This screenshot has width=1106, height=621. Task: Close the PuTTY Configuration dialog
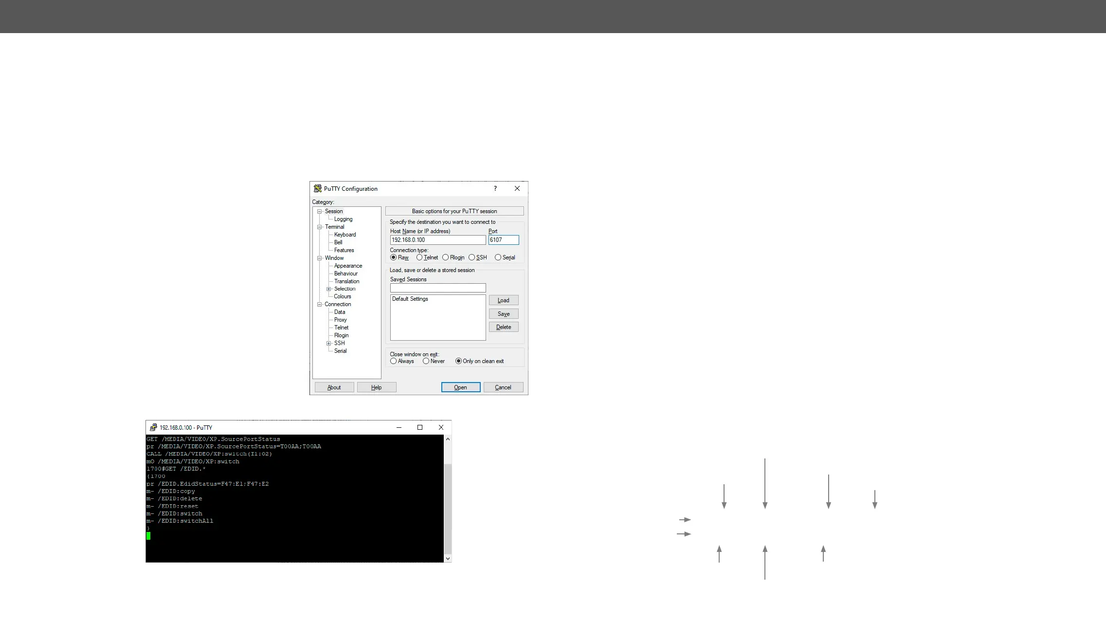tap(517, 188)
